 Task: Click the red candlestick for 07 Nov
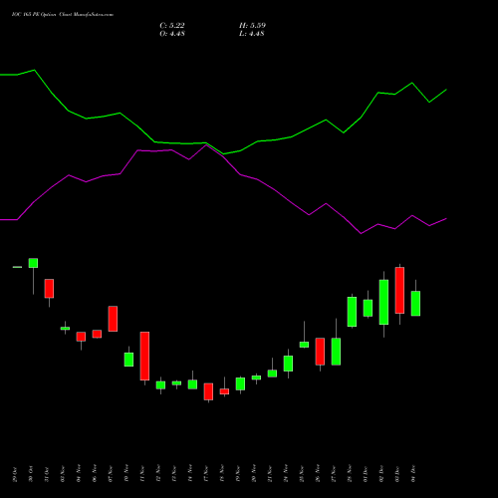(113, 319)
